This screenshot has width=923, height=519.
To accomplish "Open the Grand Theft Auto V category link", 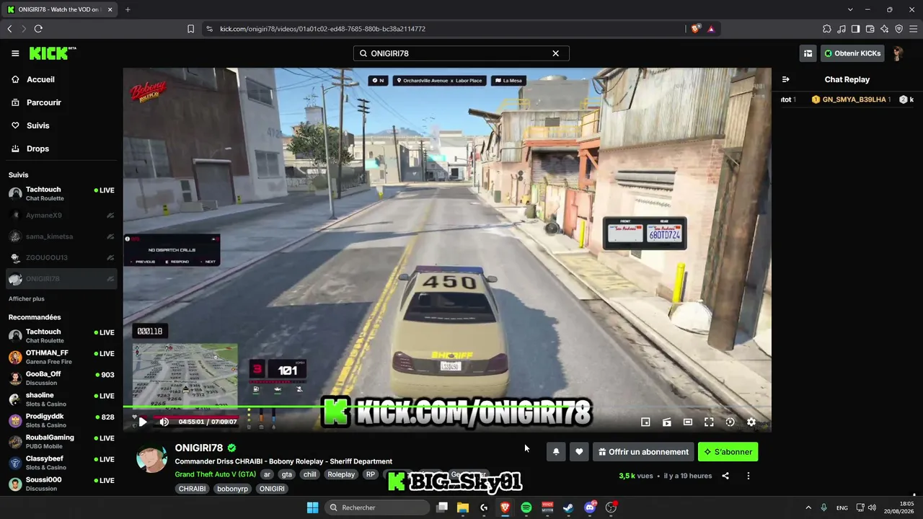I will pyautogui.click(x=215, y=474).
